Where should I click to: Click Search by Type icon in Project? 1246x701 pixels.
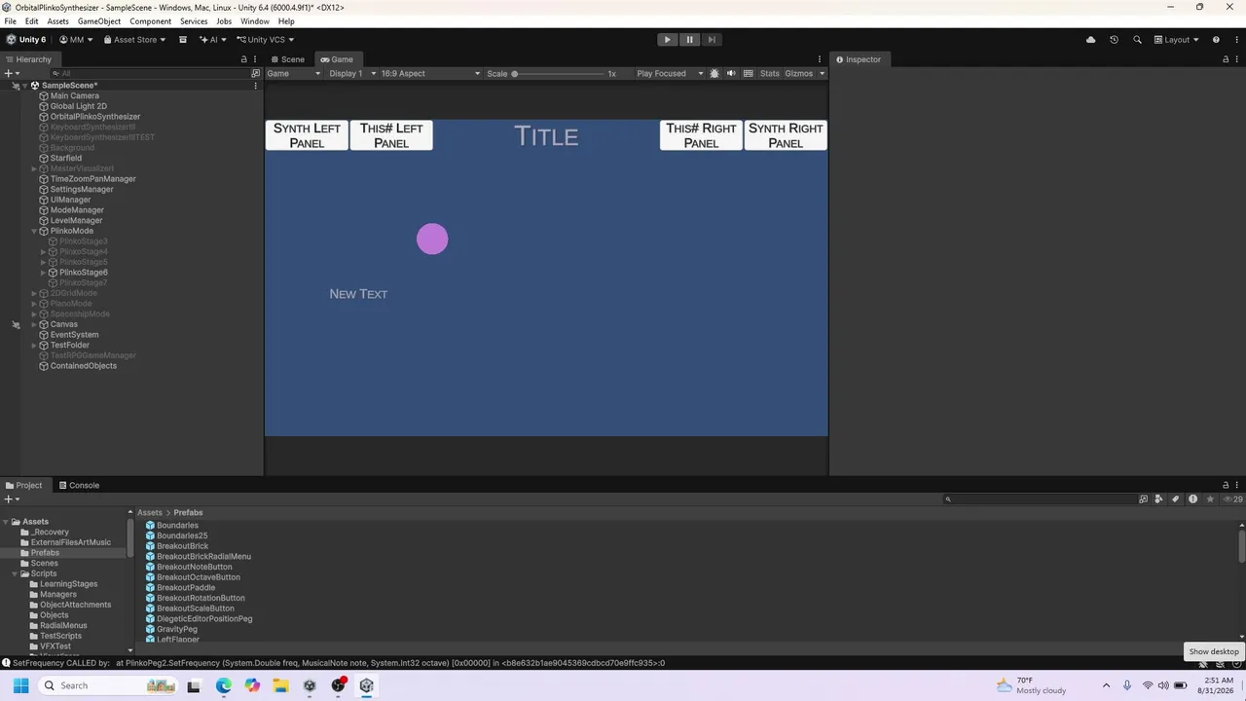1158,499
